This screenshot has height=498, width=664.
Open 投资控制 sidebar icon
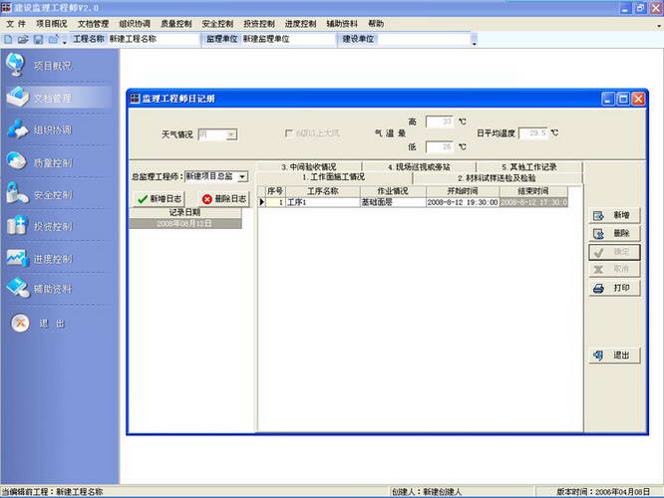pos(17,225)
